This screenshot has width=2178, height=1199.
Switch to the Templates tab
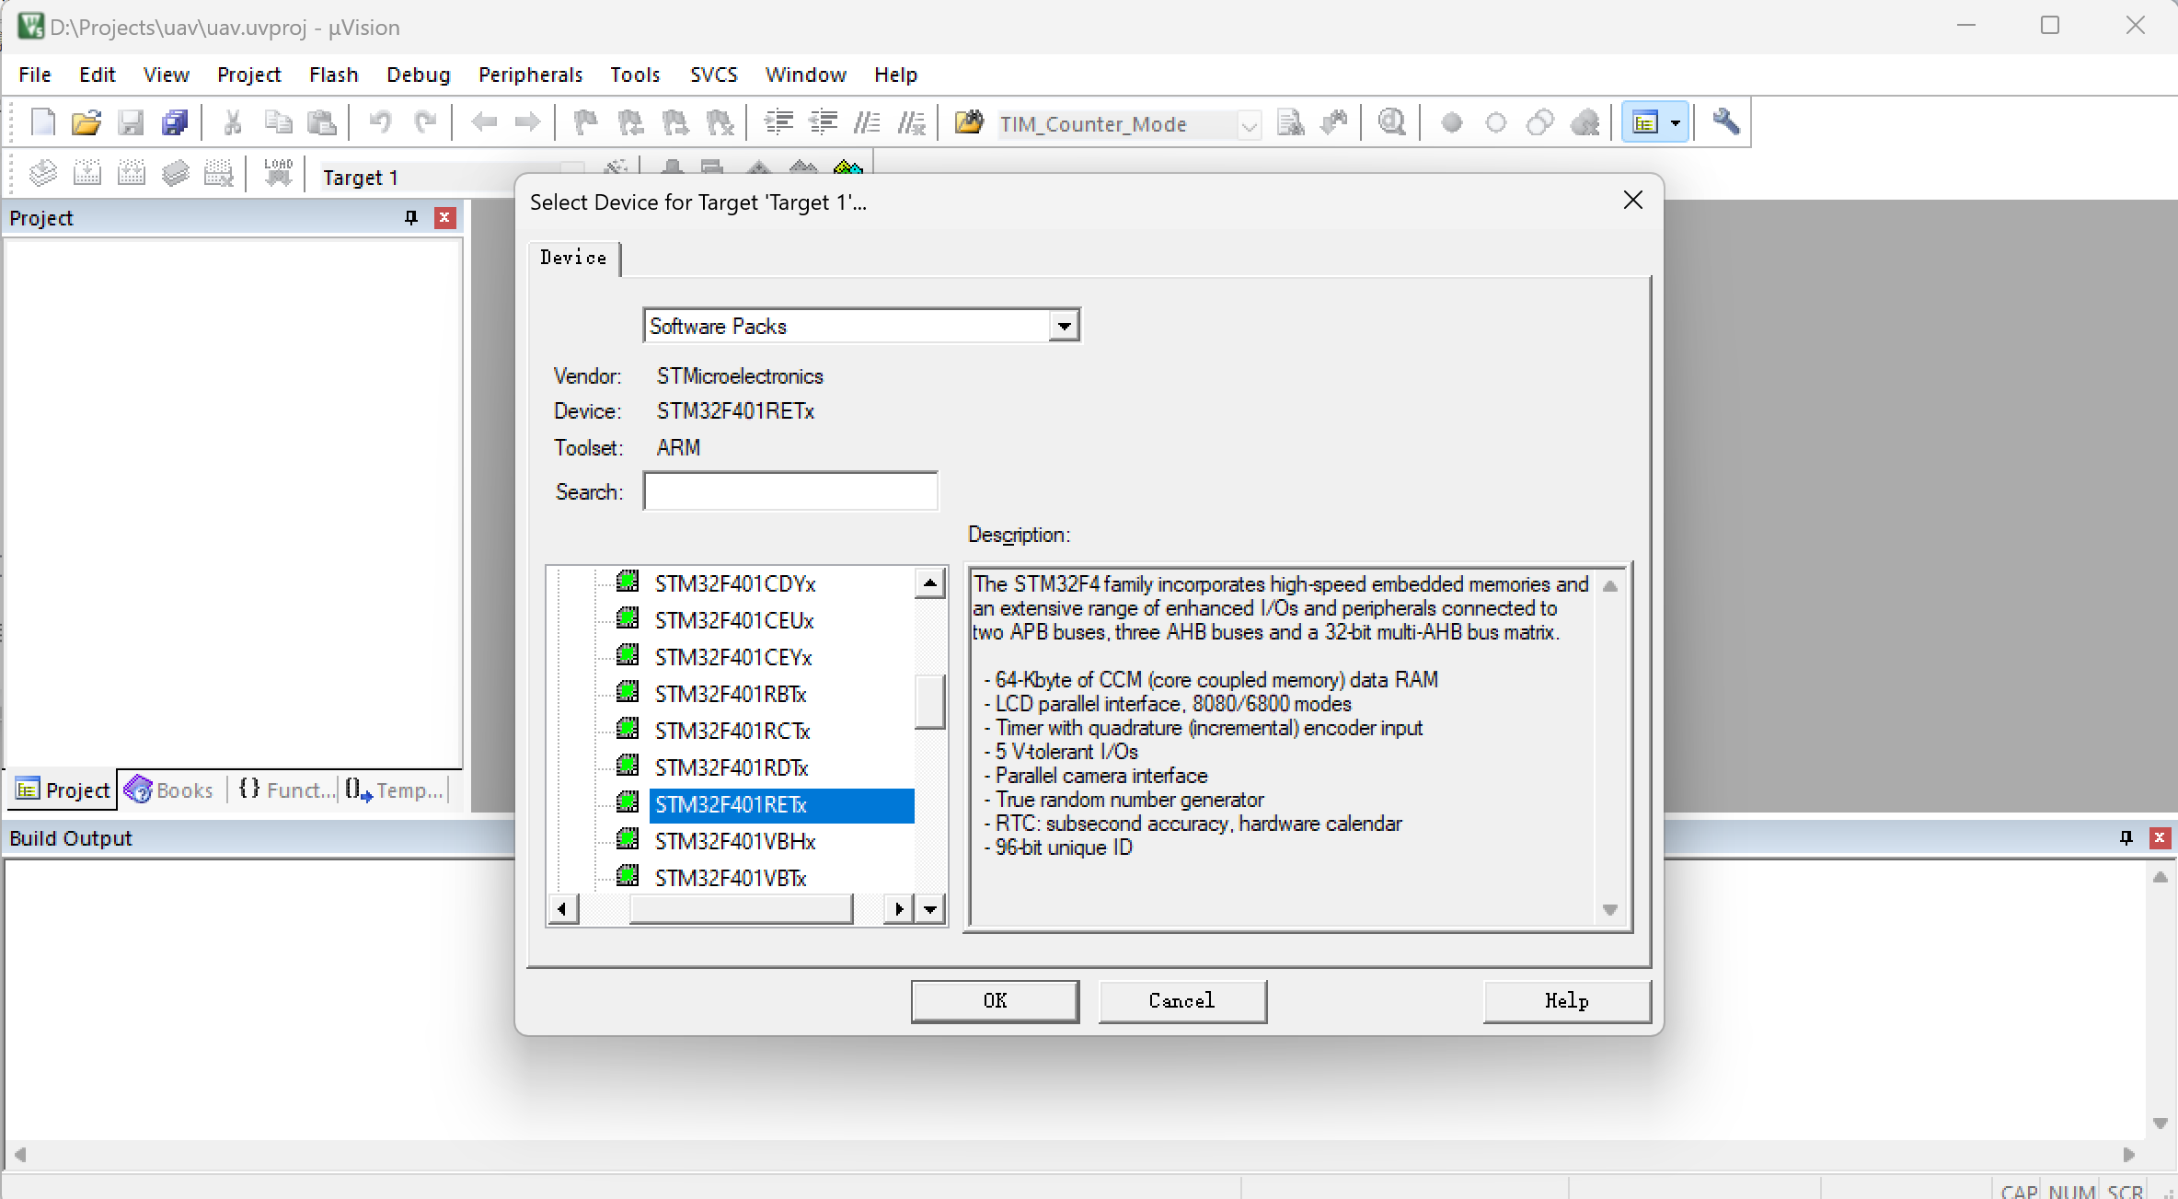point(394,790)
